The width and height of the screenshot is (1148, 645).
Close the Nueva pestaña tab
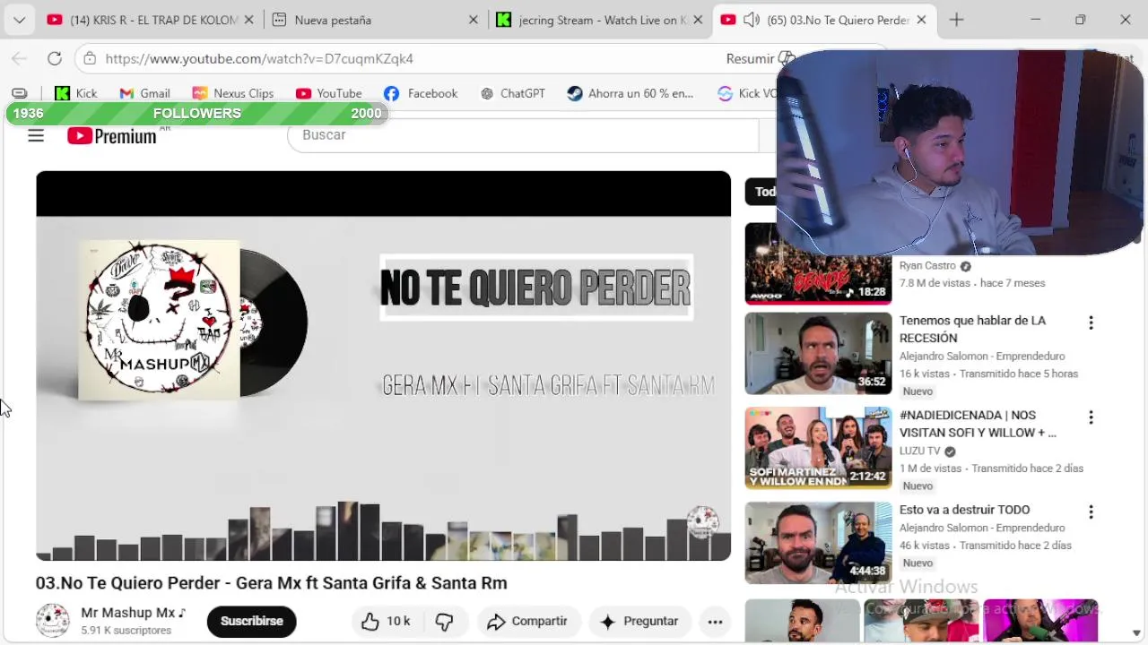[x=474, y=20]
